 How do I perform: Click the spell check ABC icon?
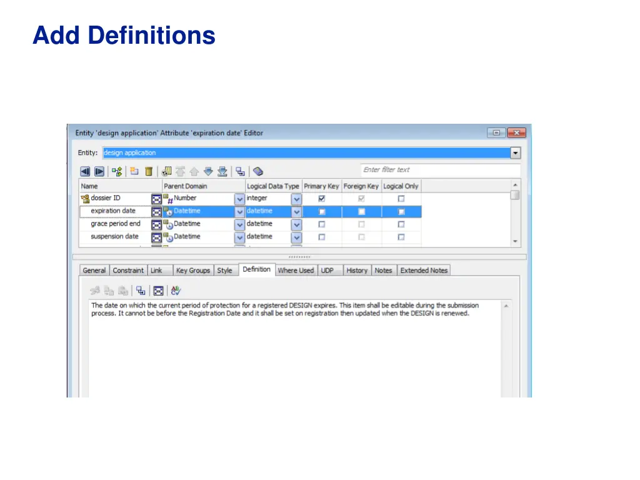176,291
